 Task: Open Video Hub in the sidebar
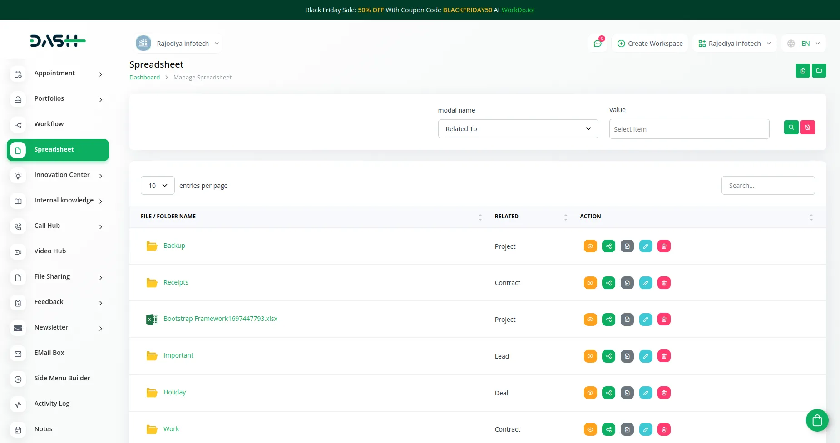click(x=58, y=251)
